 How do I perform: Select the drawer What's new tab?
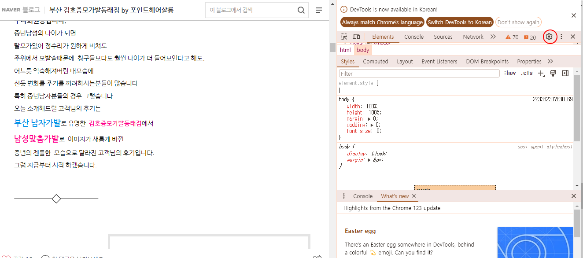coord(395,196)
